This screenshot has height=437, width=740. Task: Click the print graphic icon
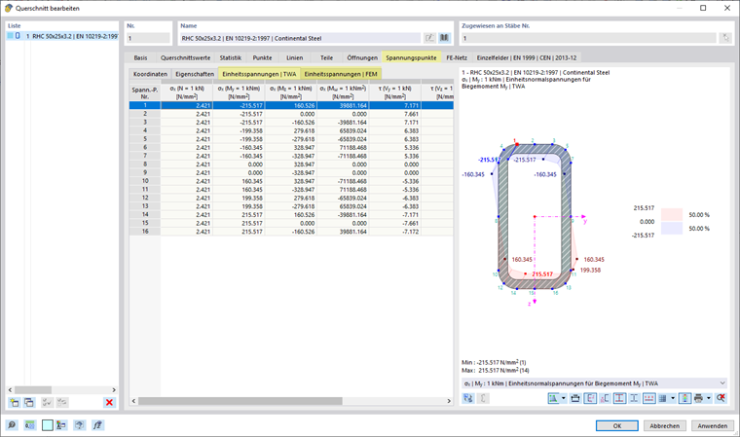click(698, 398)
